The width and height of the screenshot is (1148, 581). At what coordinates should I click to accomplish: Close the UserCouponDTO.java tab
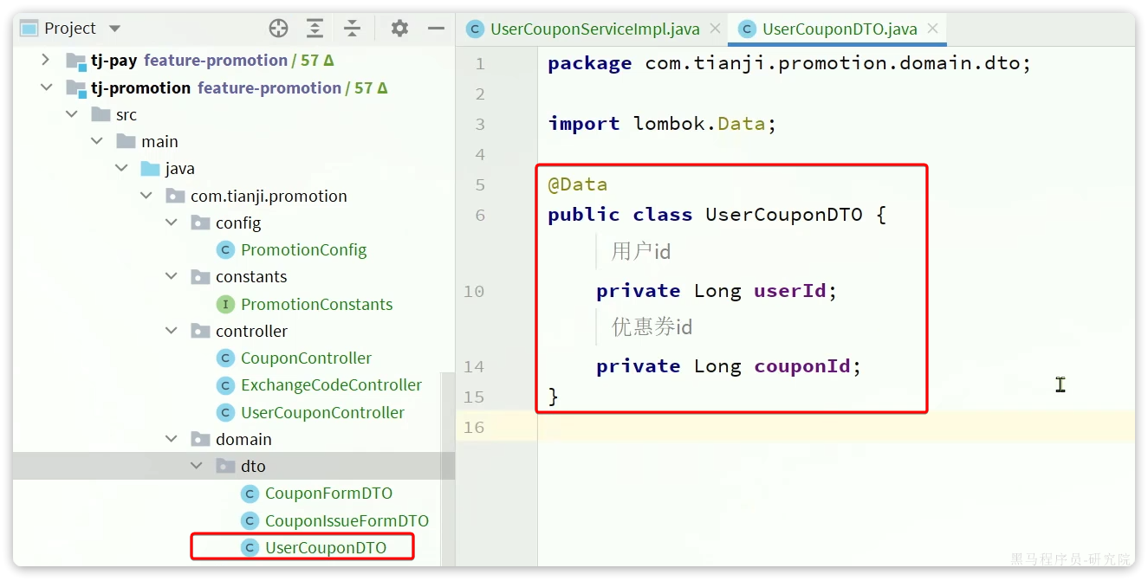pyautogui.click(x=933, y=29)
